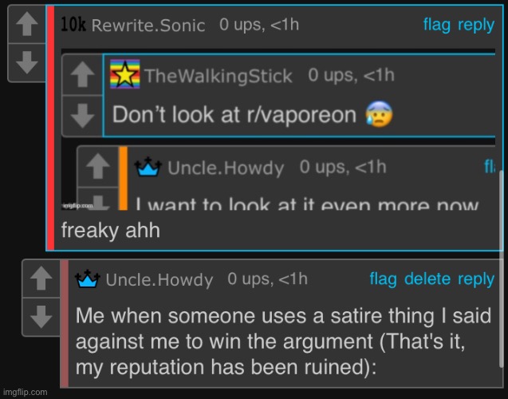Click the embedded comment screenshot image
508x399 pixels.
click(278, 129)
